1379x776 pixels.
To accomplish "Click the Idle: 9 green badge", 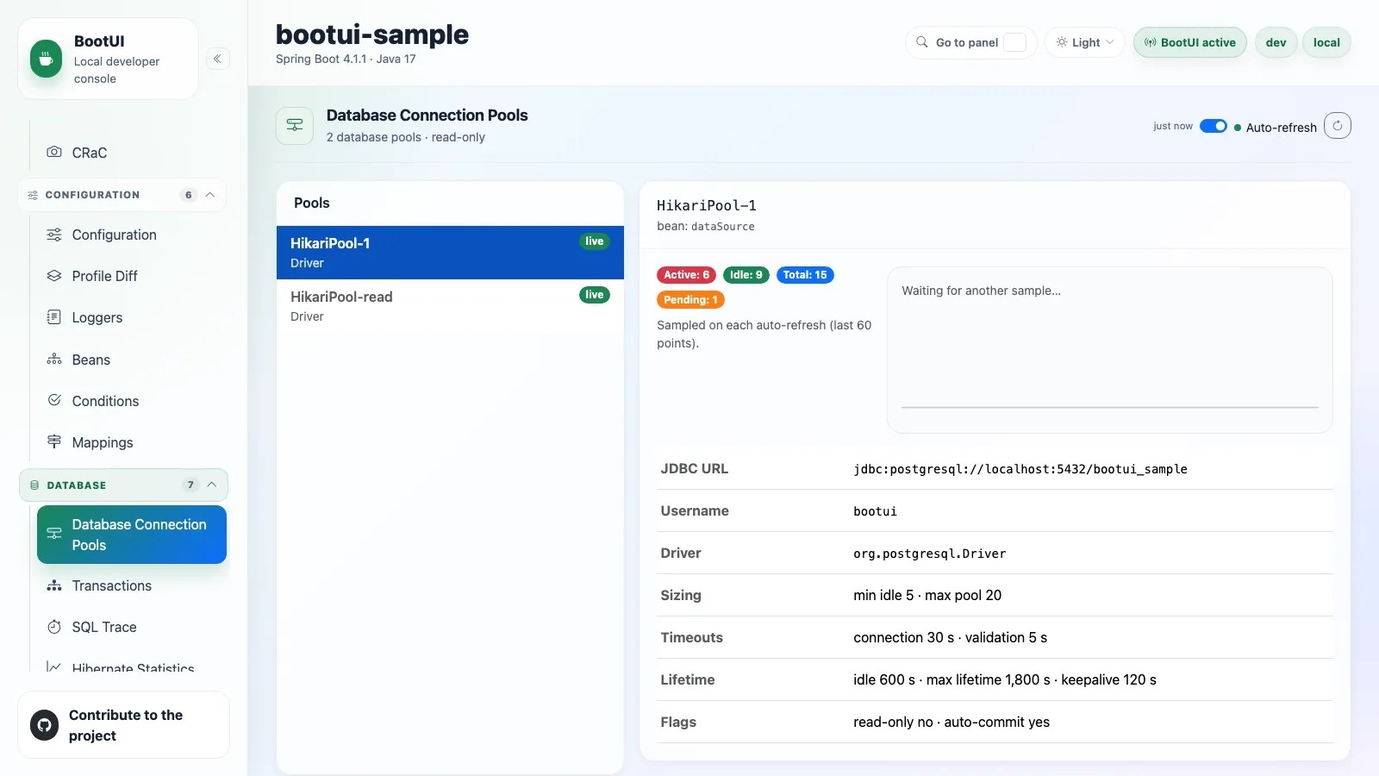I will pos(746,275).
